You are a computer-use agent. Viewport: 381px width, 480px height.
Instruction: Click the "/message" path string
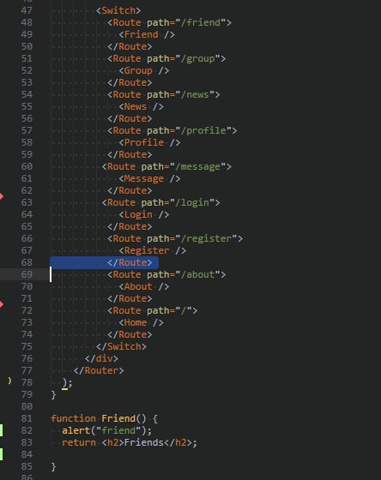(197, 166)
